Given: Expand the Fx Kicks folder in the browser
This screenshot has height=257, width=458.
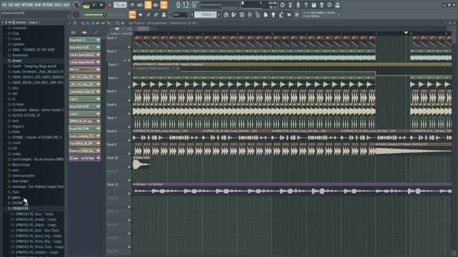Looking at the screenshot, I should point(18,104).
